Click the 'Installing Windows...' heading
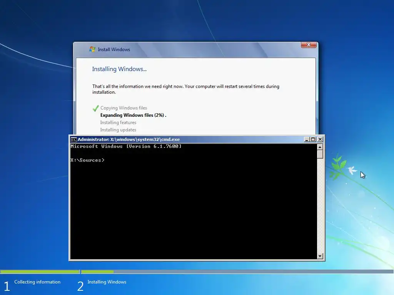Screen dimensions: 394x295 point(119,69)
